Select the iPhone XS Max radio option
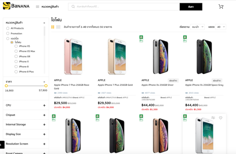Image resolution: width=236 pixels, height=154 pixels. [x=16, y=51]
